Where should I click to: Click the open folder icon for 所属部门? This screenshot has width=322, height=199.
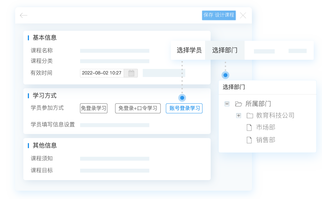coord(238,104)
